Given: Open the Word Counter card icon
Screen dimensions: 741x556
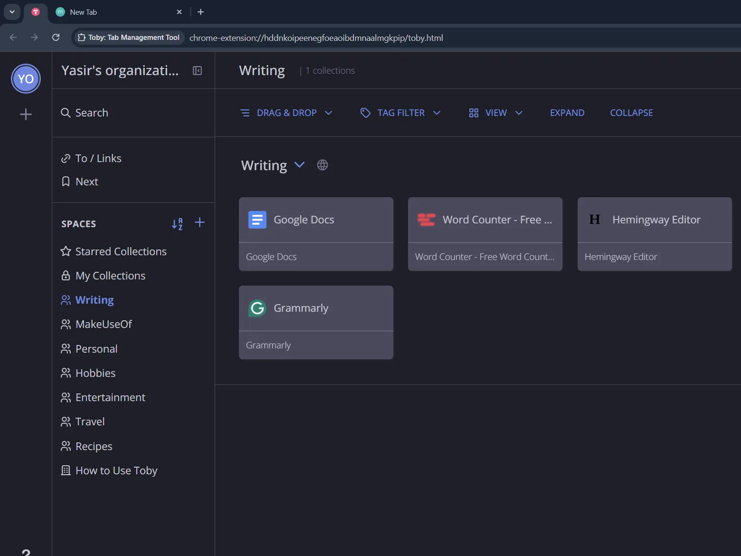Looking at the screenshot, I should (426, 220).
